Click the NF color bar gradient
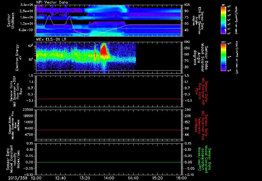The width and height of the screenshot is (262, 181). point(223,20)
